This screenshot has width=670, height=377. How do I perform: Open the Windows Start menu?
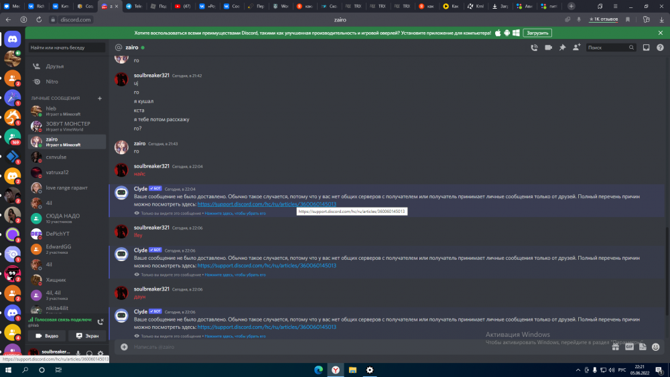8,370
